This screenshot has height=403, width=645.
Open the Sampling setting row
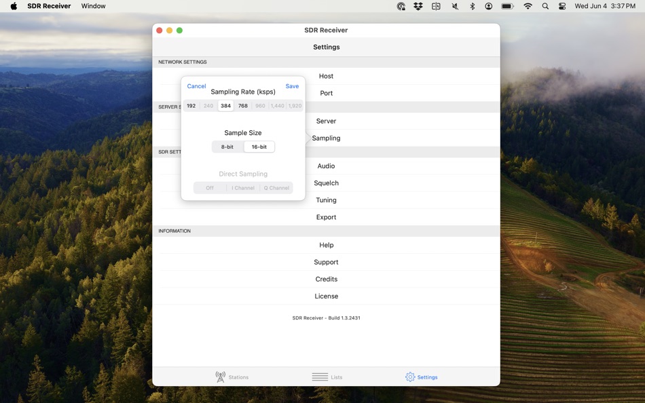(326, 138)
